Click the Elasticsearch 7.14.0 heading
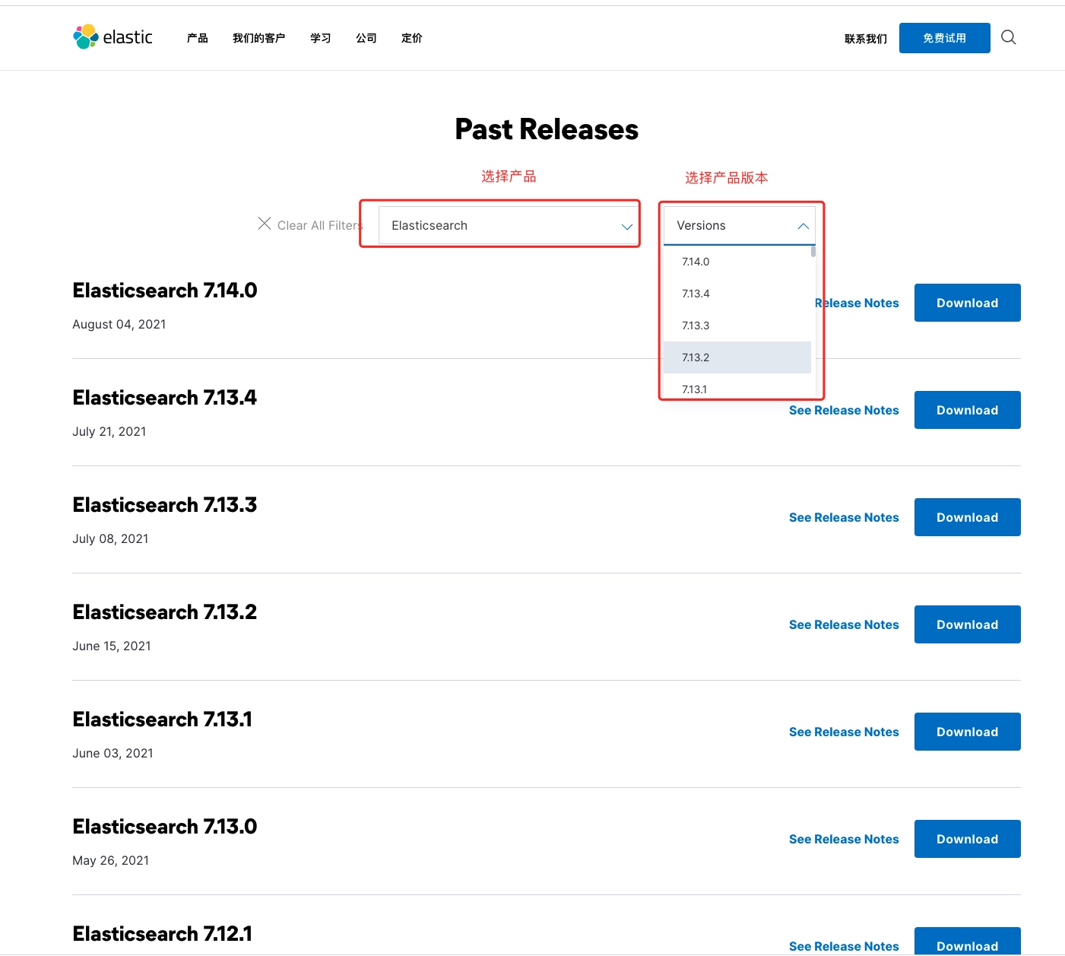1065x956 pixels. (165, 291)
